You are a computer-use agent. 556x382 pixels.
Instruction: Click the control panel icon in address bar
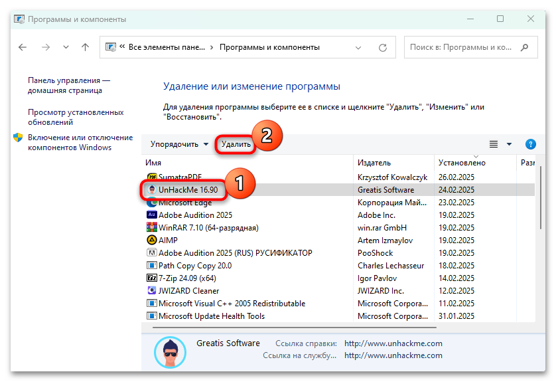click(x=111, y=47)
